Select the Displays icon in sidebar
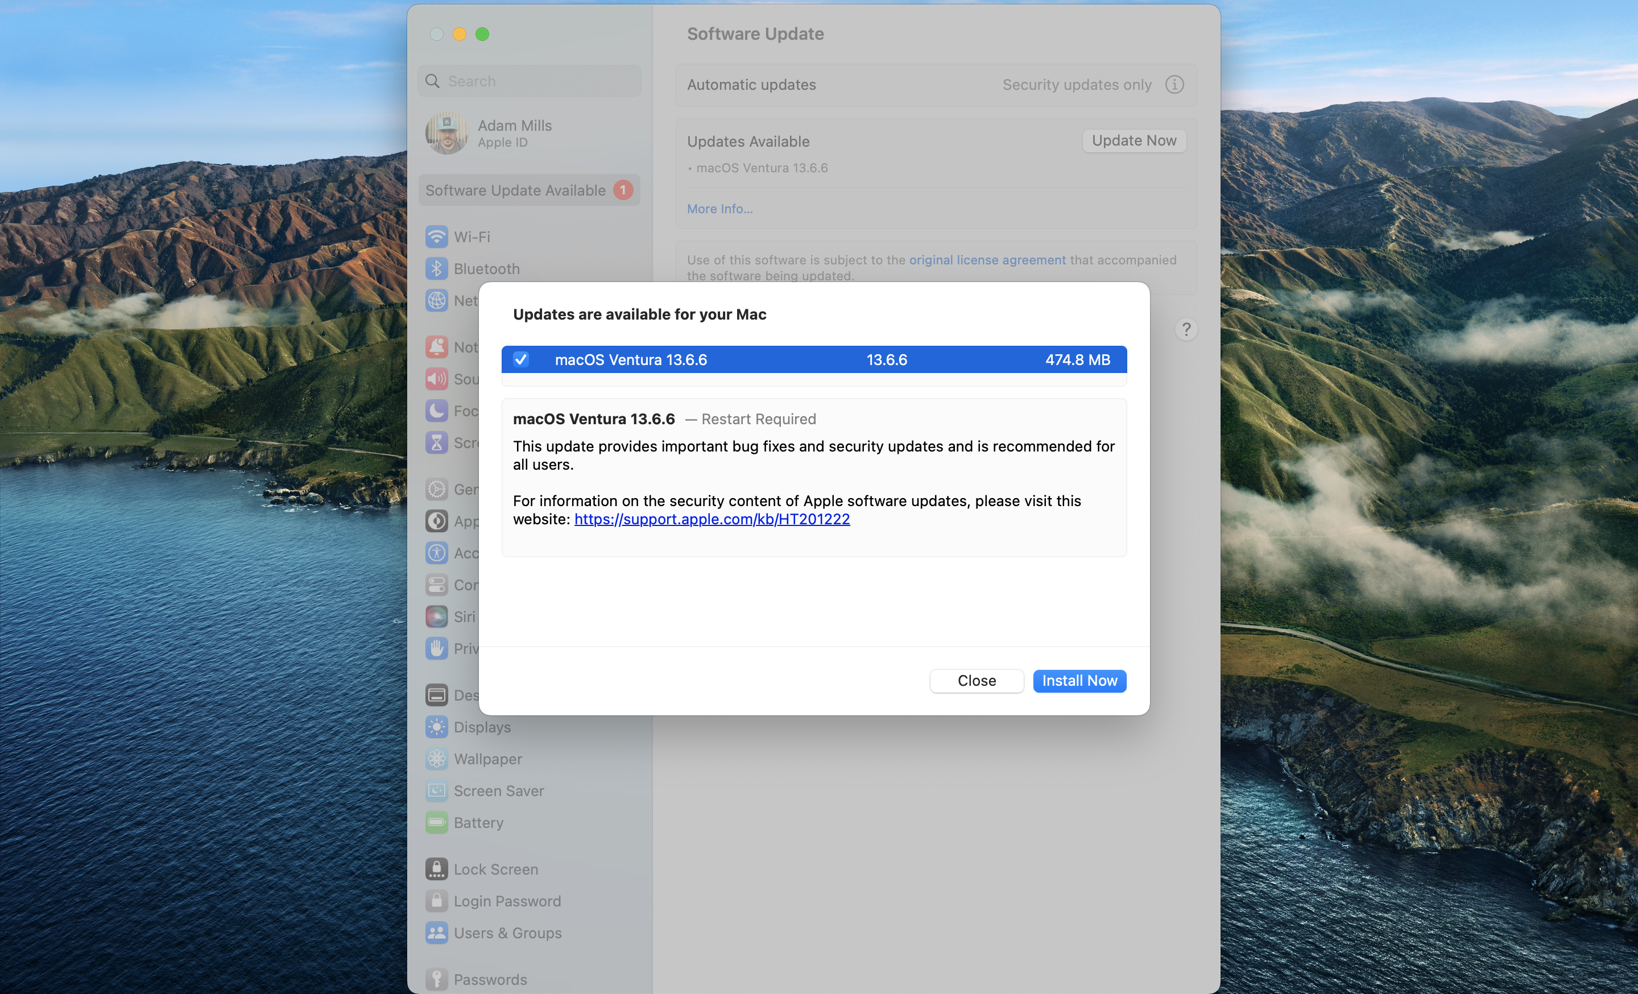The height and width of the screenshot is (994, 1638). 436,727
